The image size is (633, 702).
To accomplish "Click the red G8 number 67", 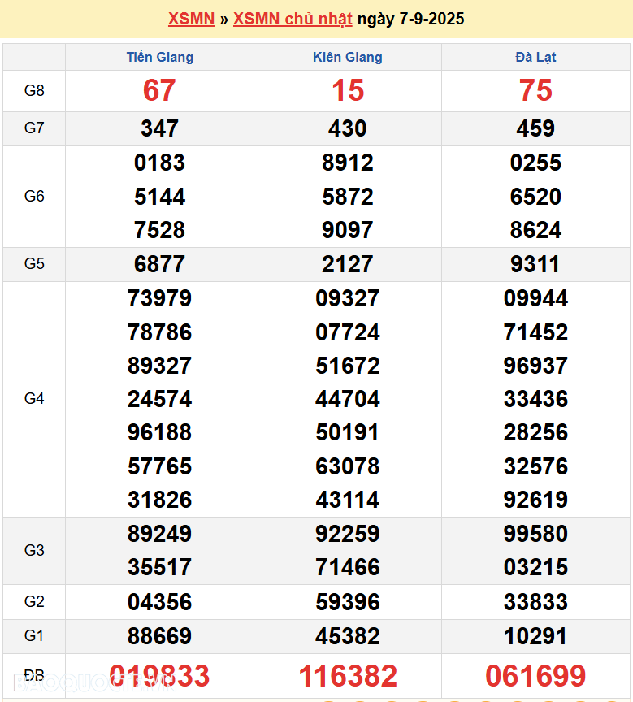I will [159, 90].
